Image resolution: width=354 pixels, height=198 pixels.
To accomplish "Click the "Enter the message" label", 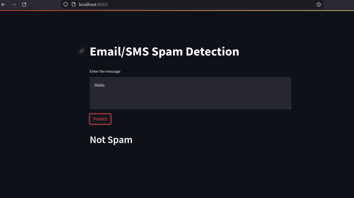I will click(105, 72).
